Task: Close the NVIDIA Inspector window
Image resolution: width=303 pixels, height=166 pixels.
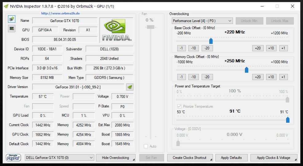Action: click(293, 6)
